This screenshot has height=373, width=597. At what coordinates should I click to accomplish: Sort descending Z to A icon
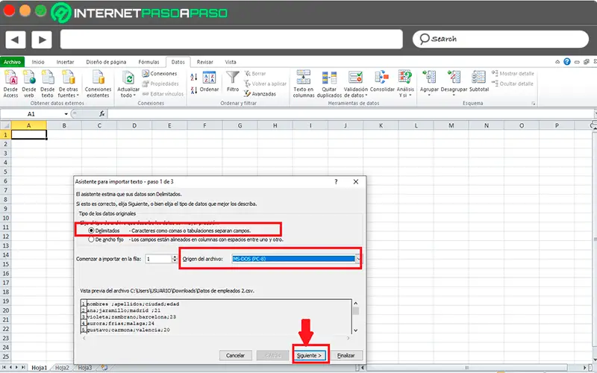(193, 90)
